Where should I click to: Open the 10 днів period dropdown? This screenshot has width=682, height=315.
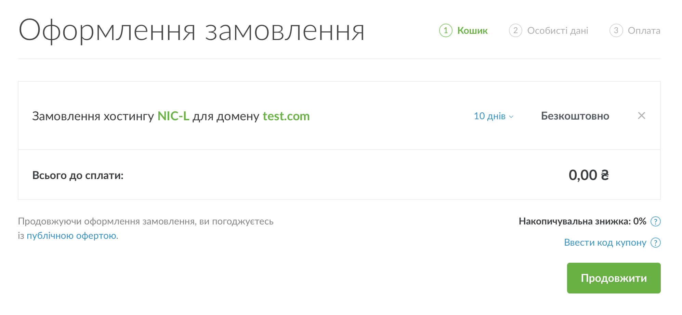494,116
